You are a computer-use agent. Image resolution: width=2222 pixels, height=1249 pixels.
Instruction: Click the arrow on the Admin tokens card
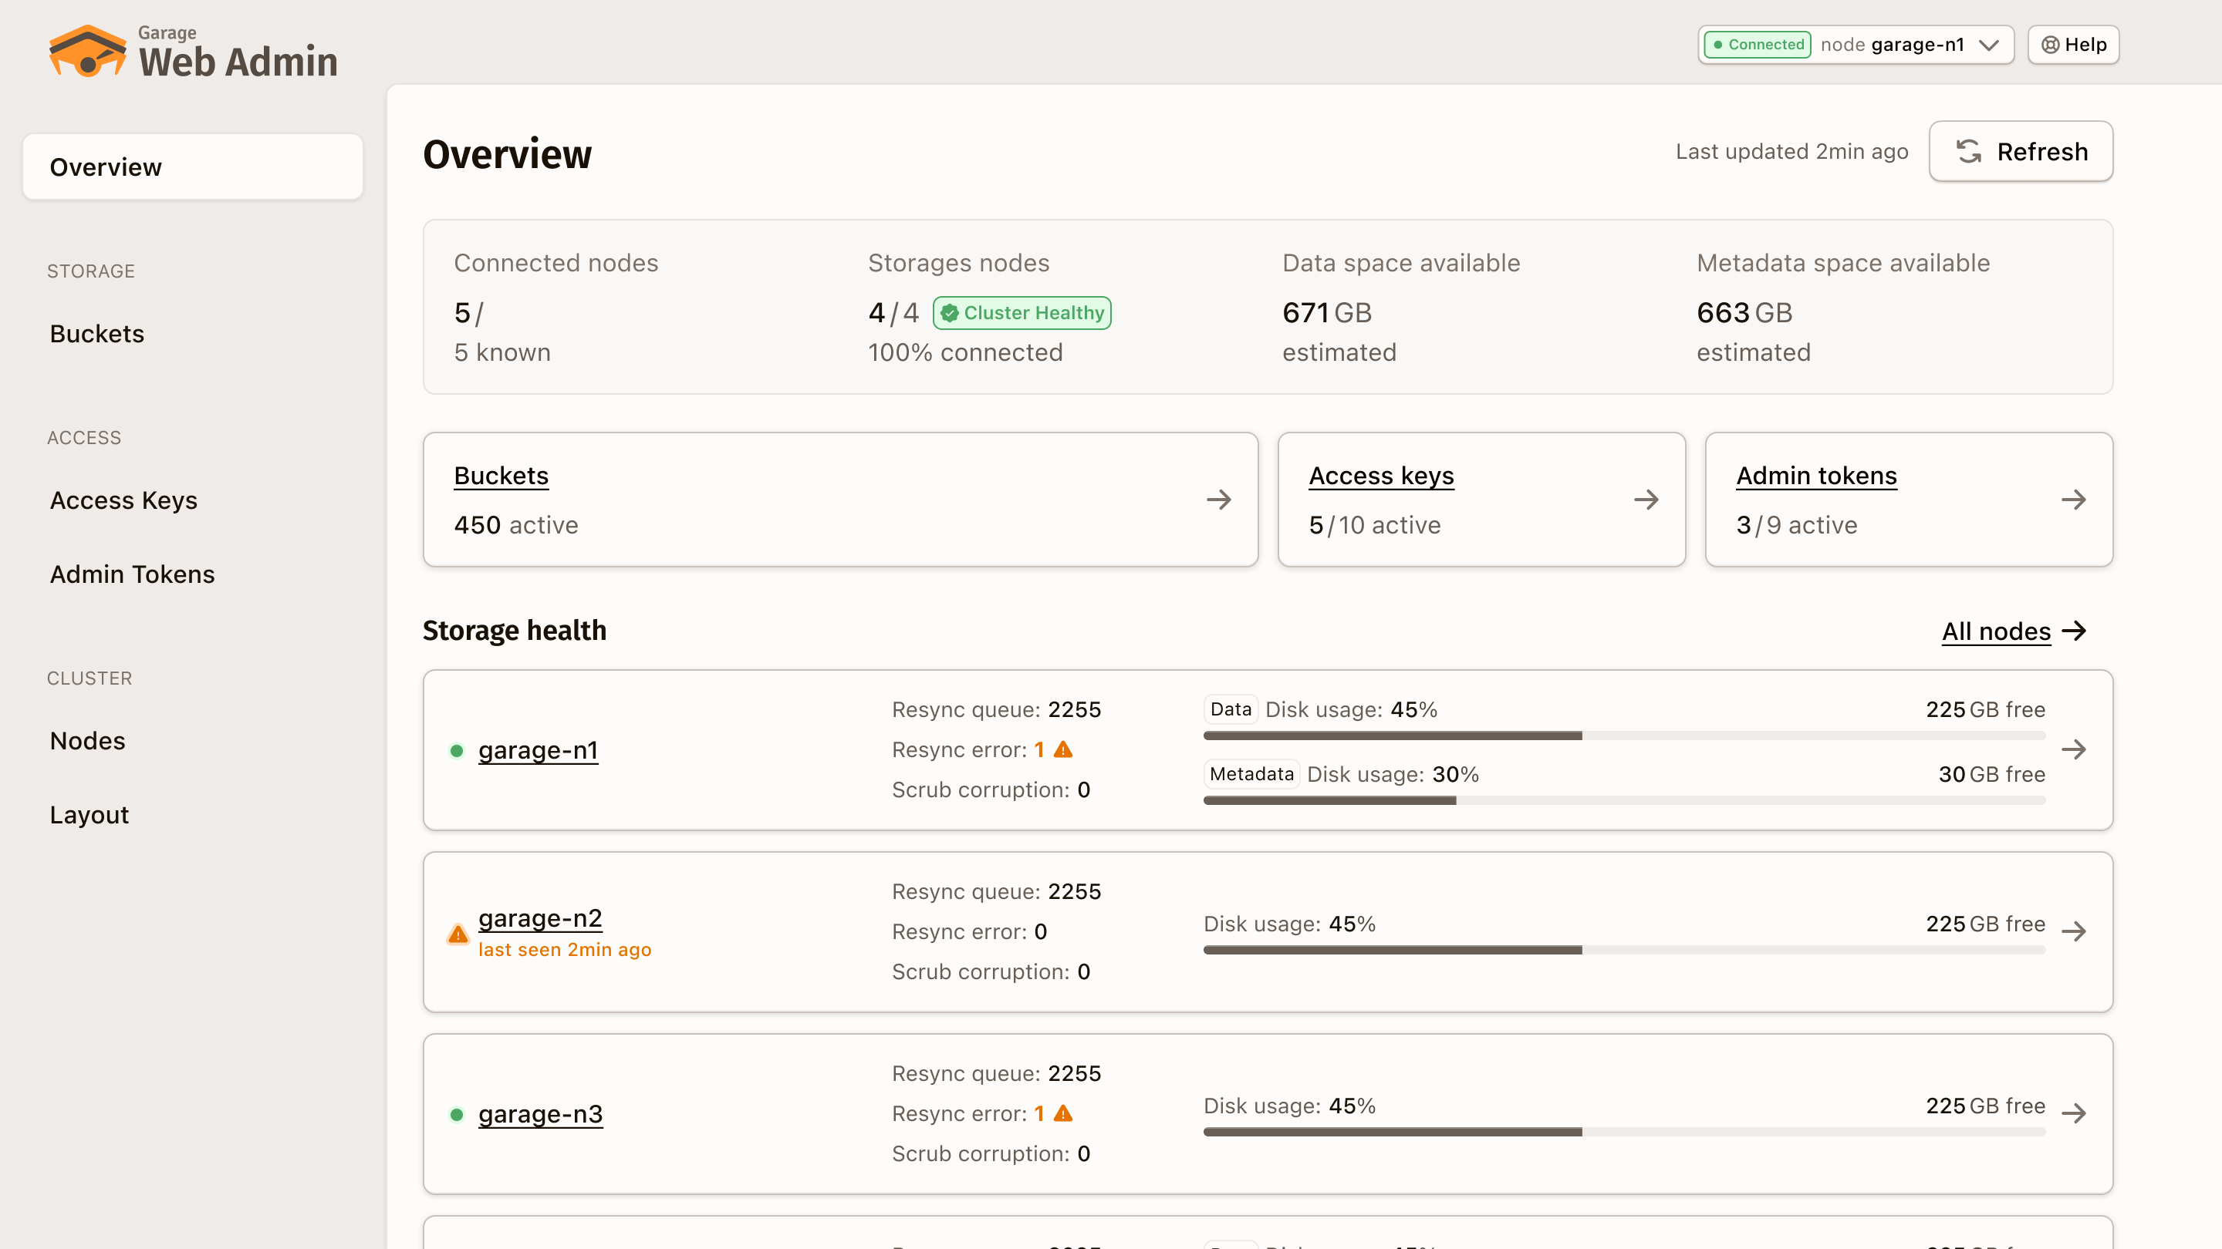tap(2074, 500)
